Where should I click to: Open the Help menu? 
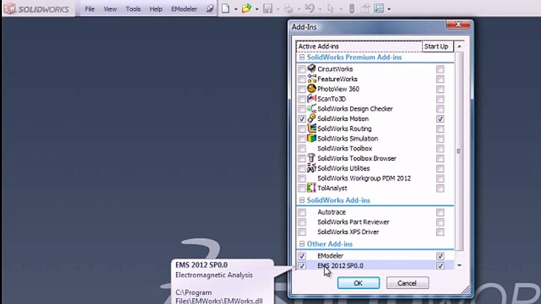point(156,9)
